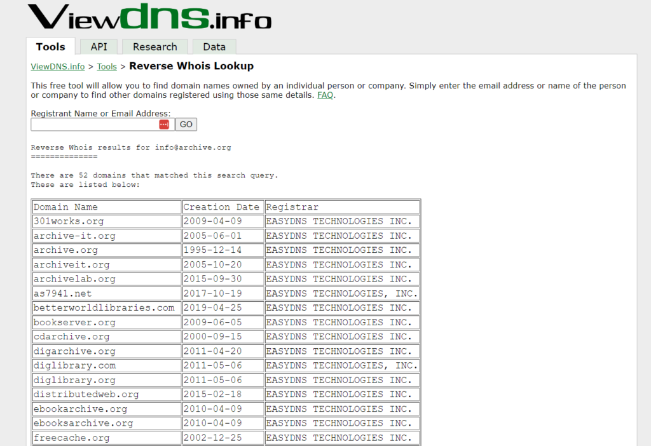This screenshot has width=651, height=446.
Task: Select the archive-it.org domain cell
Action: pyautogui.click(x=107, y=236)
